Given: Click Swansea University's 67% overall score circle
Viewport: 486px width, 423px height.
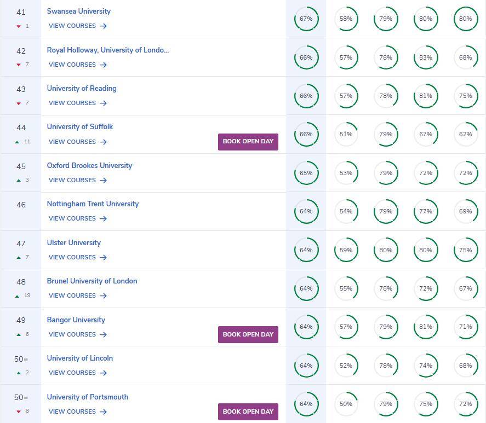Looking at the screenshot, I should [306, 19].
